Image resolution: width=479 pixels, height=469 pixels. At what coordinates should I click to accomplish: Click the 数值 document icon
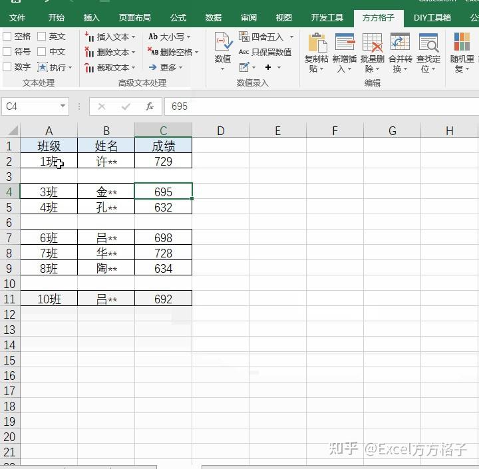pyautogui.click(x=224, y=41)
